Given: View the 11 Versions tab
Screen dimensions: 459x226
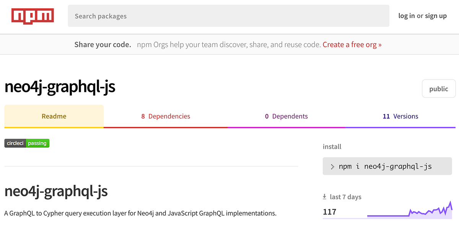Looking at the screenshot, I should (400, 116).
